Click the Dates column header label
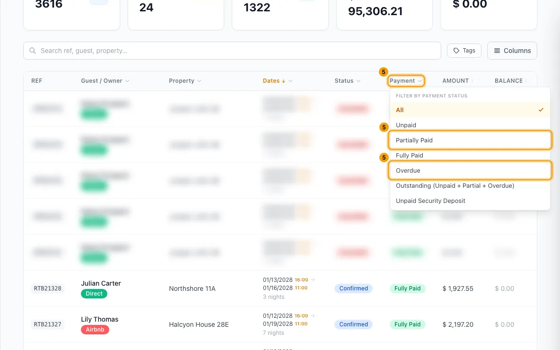This screenshot has width=560, height=350. pos(271,81)
